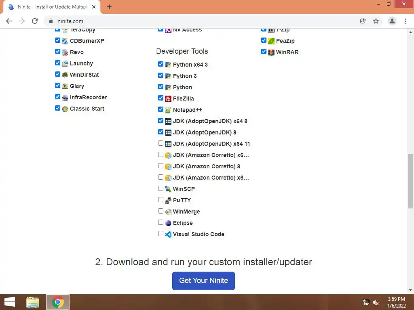The width and height of the screenshot is (414, 310).
Task: Click the Launchy app icon
Action: point(65,64)
